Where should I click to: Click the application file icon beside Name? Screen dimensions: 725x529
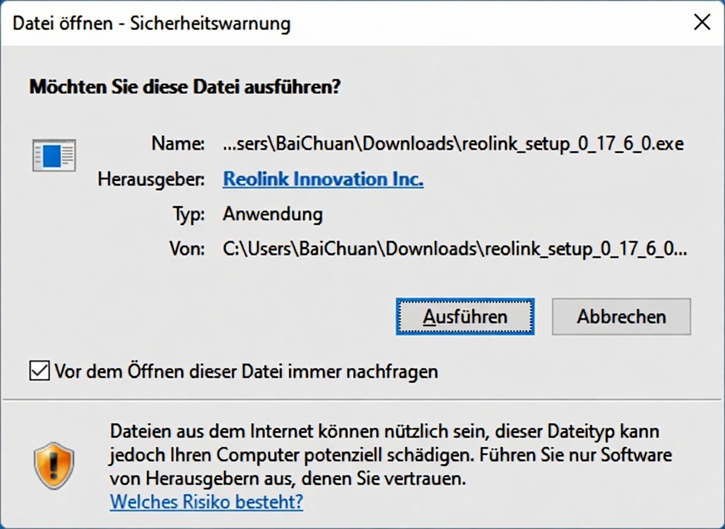54,156
